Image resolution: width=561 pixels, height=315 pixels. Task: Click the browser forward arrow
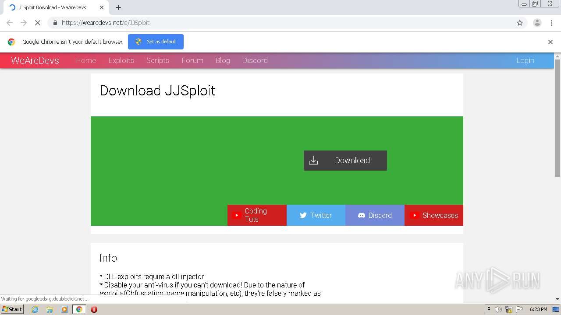(24, 23)
